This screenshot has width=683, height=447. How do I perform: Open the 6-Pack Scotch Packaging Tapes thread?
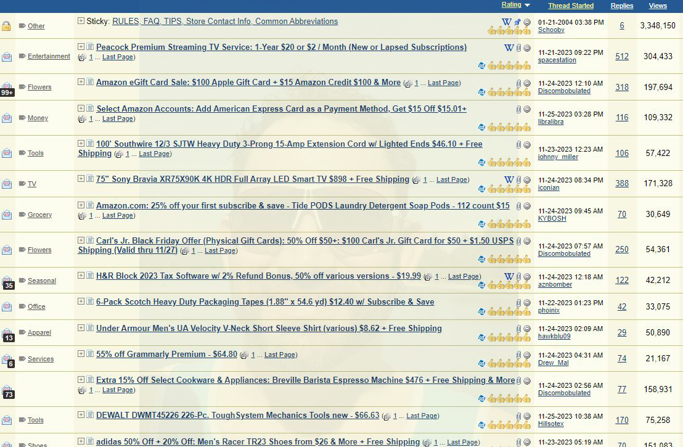(x=265, y=301)
